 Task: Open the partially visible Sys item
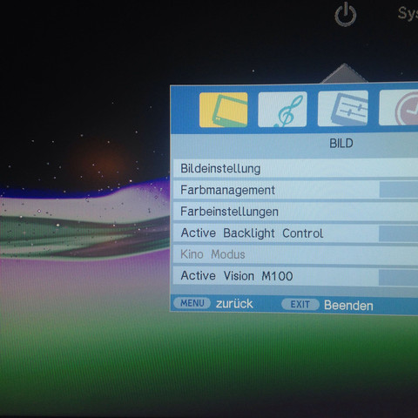click(408, 13)
